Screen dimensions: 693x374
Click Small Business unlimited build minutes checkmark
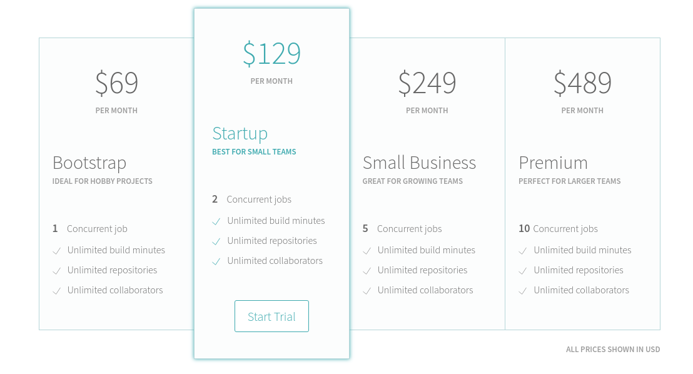pyautogui.click(x=367, y=251)
